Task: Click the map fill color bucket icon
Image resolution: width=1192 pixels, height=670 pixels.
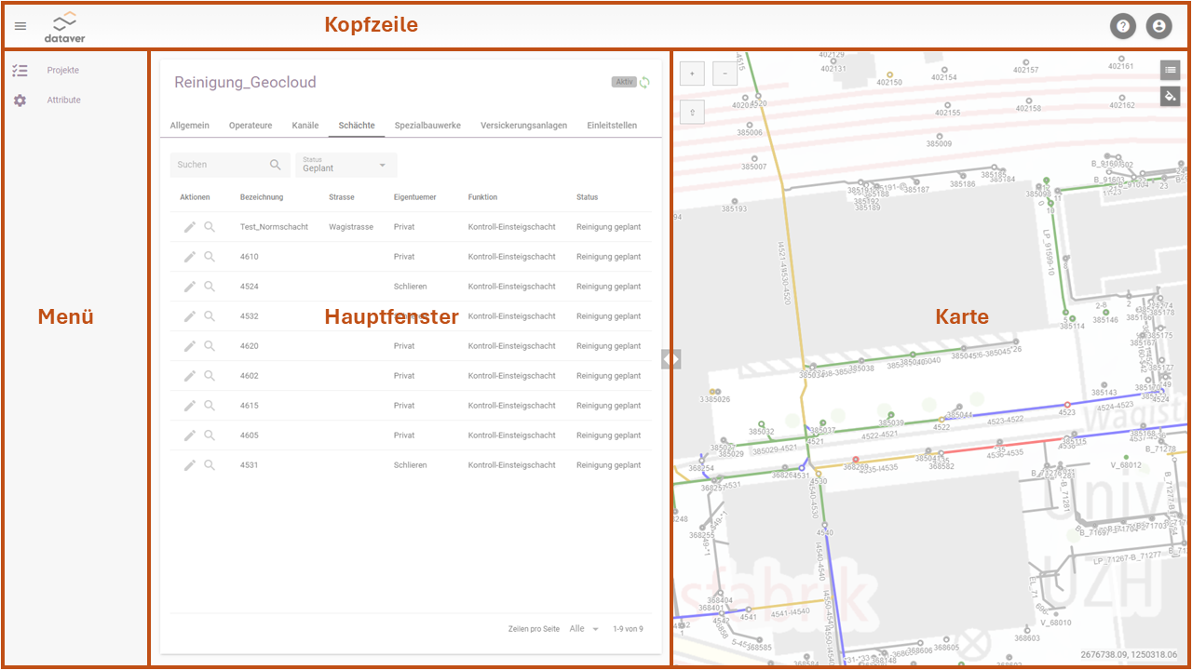Action: [x=1171, y=95]
